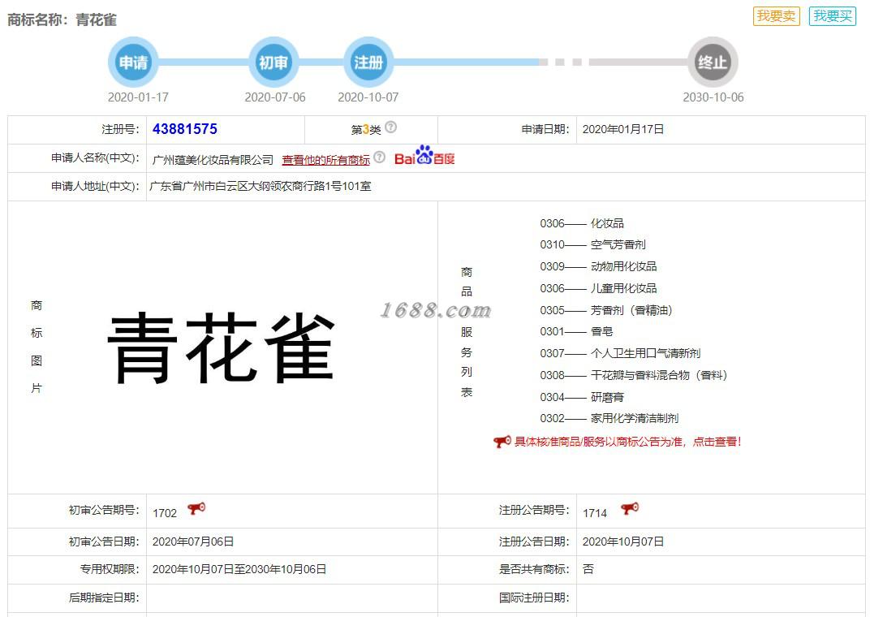Select goods item 0306 儿童用化妆品
Viewport: 870px width, 617px height.
(x=598, y=288)
